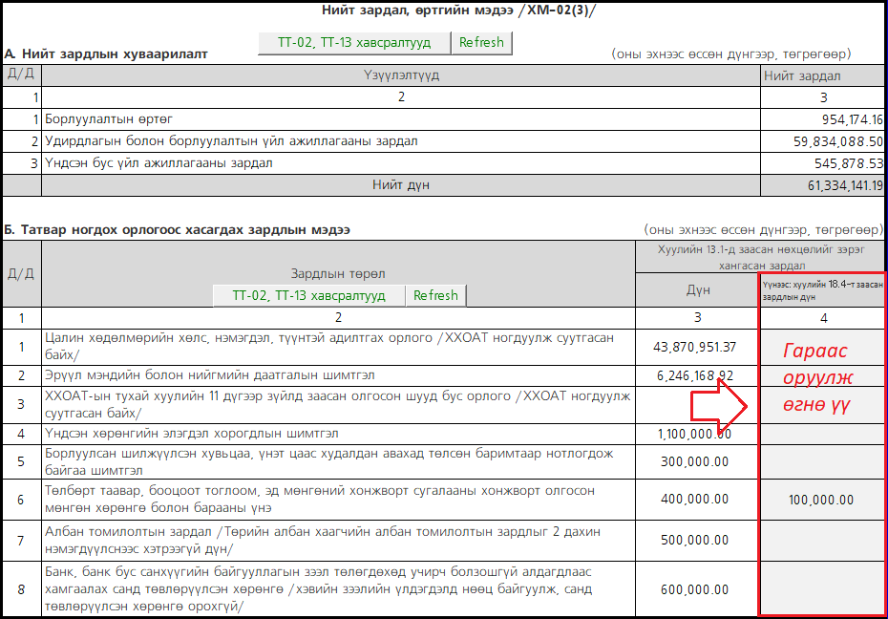This screenshot has width=888, height=619.
Task: Open ТТ-02, ТТ-13 хавсралтууд under Зардлын төрөл
Action: coord(308,295)
